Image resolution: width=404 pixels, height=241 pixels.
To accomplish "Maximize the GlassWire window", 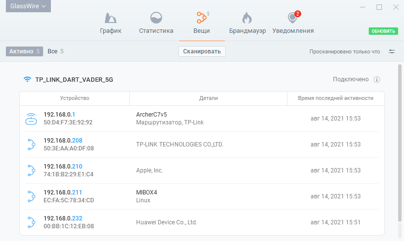I will pyautogui.click(x=379, y=7).
